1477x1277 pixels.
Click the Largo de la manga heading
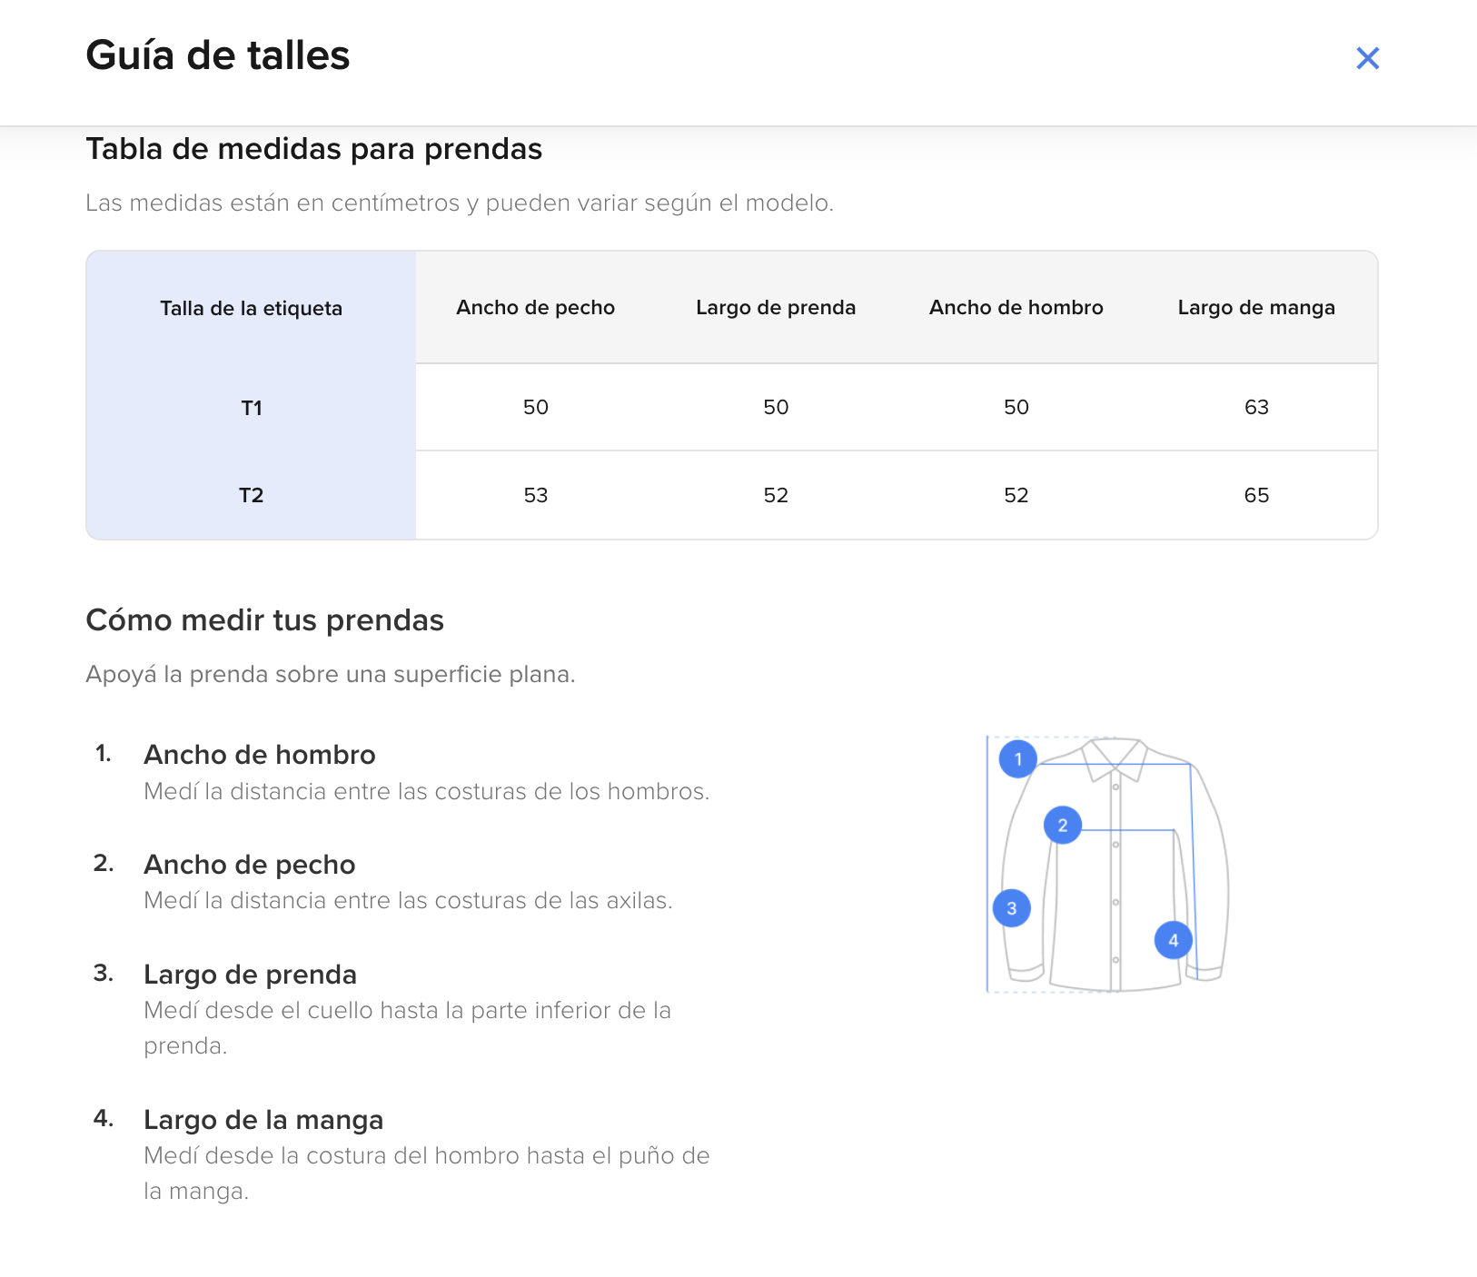pos(263,1120)
